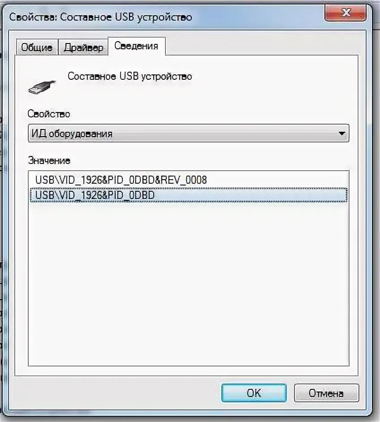The width and height of the screenshot is (380, 422).
Task: Click the dropdown arrow of the Свойство combo box
Action: pyautogui.click(x=342, y=133)
